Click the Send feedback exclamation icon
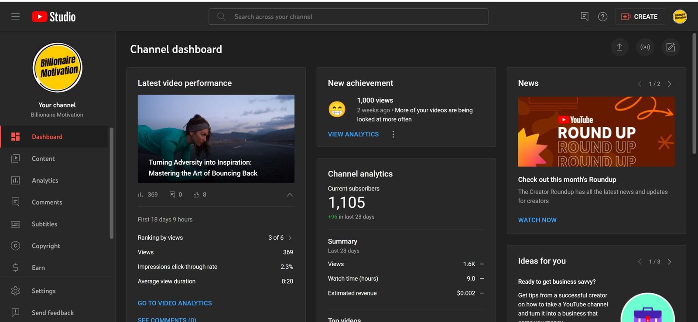This screenshot has width=698, height=322. pos(15,312)
